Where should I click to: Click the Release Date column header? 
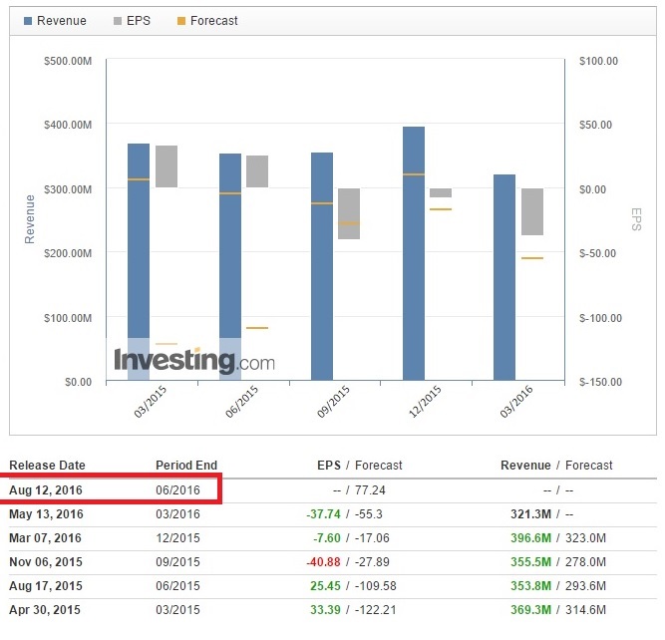[47, 466]
